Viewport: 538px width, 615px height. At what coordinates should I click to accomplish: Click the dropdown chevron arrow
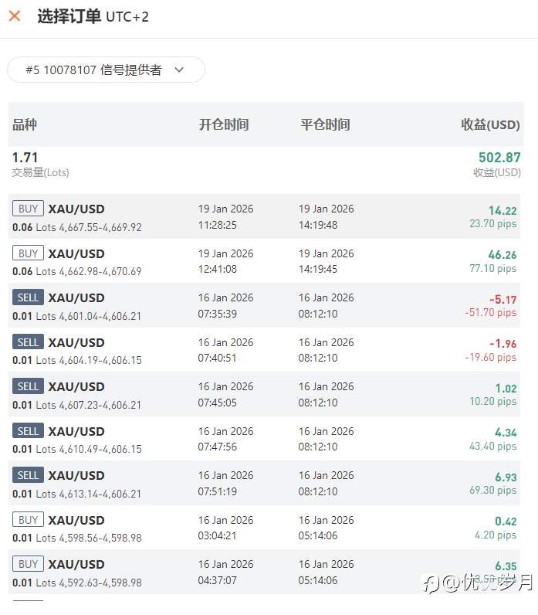click(x=179, y=70)
